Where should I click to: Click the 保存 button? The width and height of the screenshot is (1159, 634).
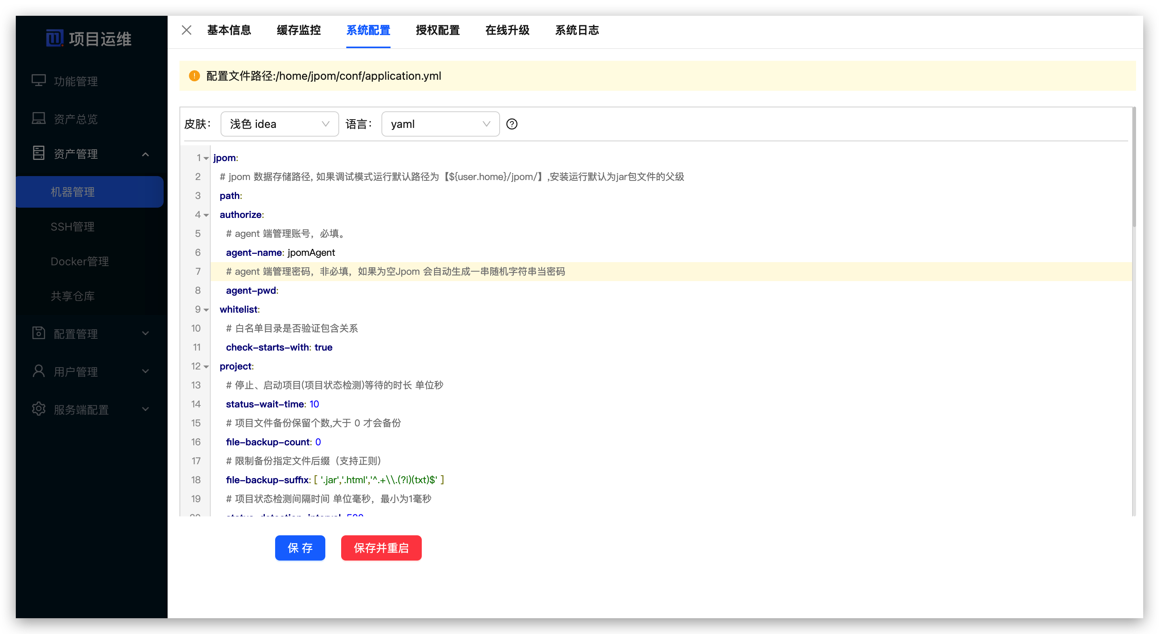coord(300,548)
